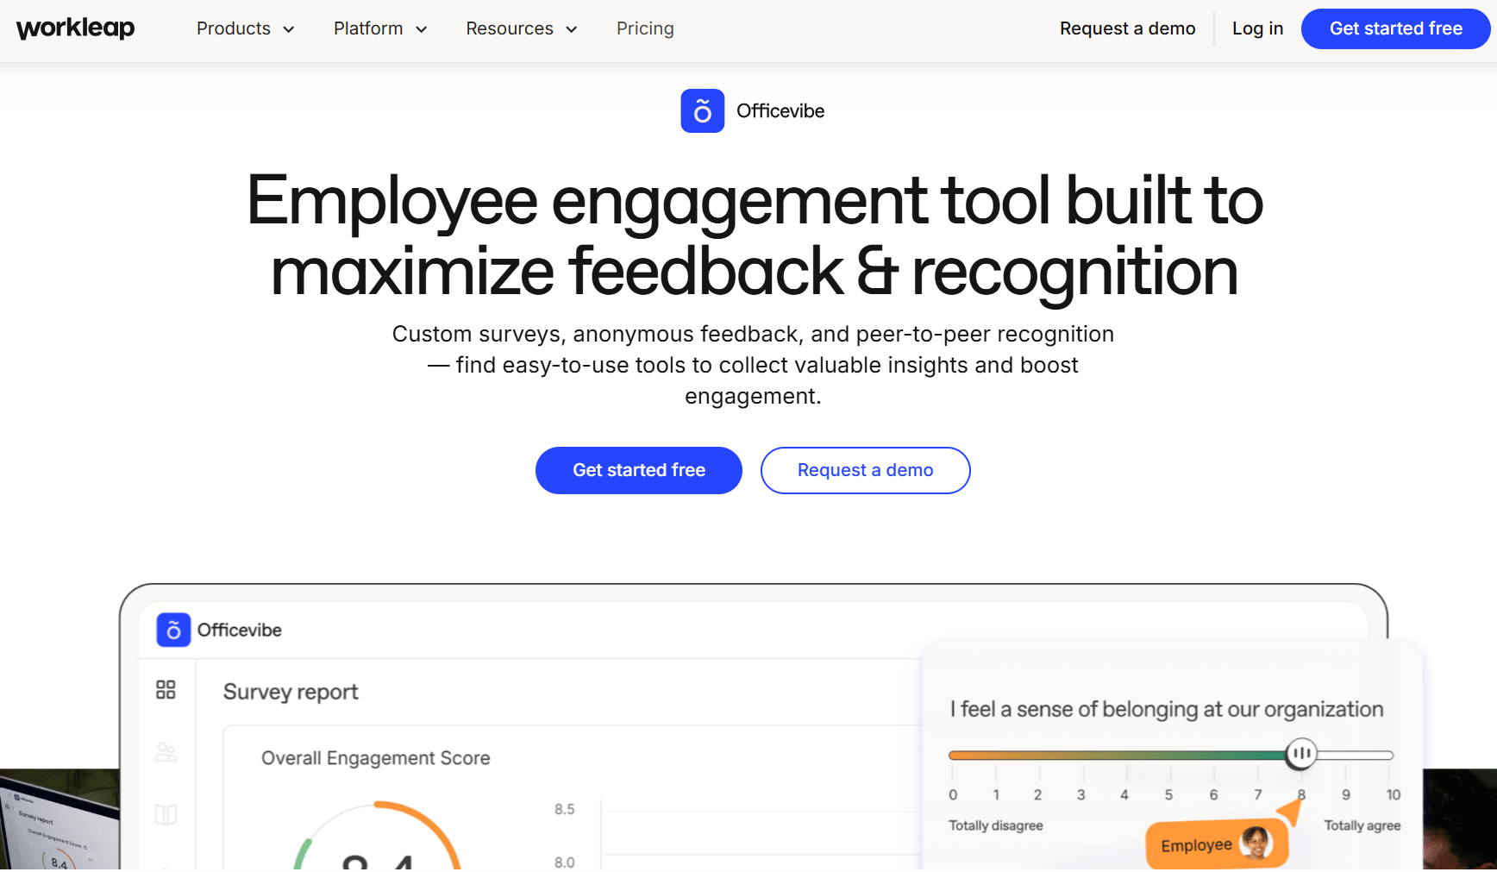This screenshot has height=872, width=1497.
Task: Click the Log in link
Action: (1257, 28)
